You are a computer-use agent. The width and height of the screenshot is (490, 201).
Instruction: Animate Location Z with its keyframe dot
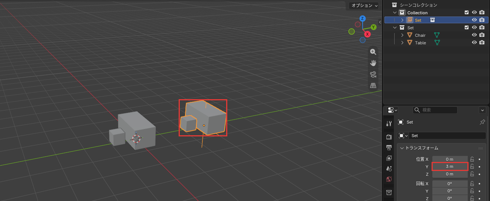479,174
